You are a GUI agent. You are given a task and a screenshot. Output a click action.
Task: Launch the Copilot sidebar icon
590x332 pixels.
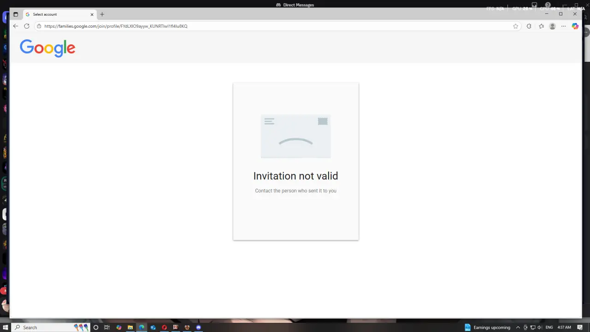(x=575, y=26)
